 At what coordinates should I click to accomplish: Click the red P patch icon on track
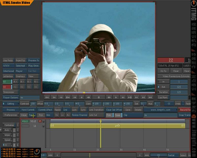pyautogui.click(x=40, y=121)
